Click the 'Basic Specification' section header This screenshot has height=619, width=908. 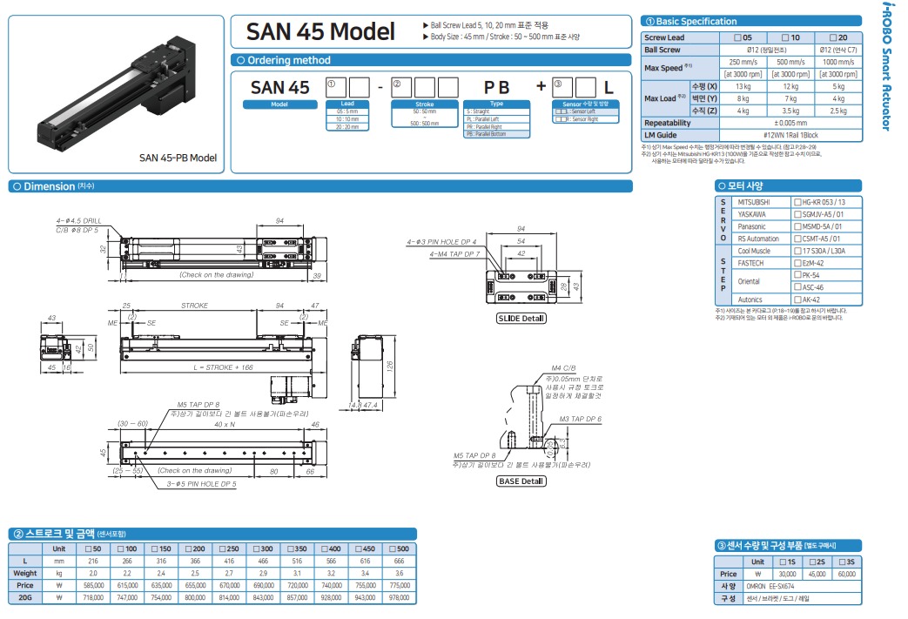751,22
